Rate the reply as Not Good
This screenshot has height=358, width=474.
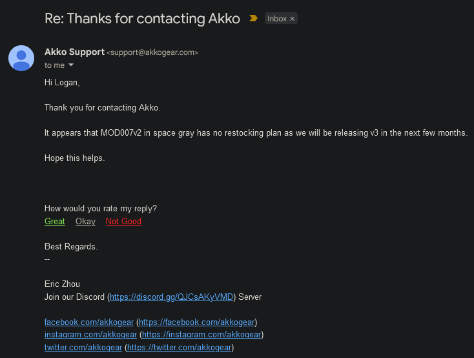123,222
